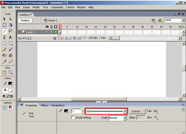Select the Rectangle tool
186x134 pixels.
tap(11, 43)
